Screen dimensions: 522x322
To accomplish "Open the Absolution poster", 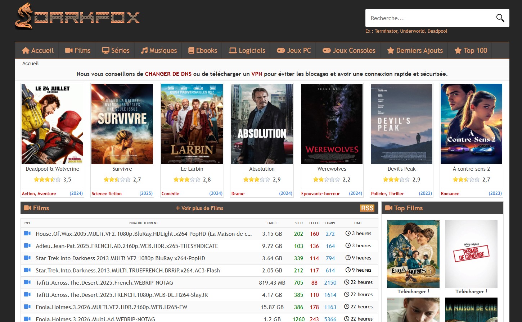I will click(x=262, y=124).
